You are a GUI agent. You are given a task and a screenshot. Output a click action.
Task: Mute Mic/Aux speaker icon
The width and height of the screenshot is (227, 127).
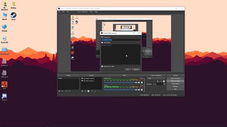click(x=139, y=90)
